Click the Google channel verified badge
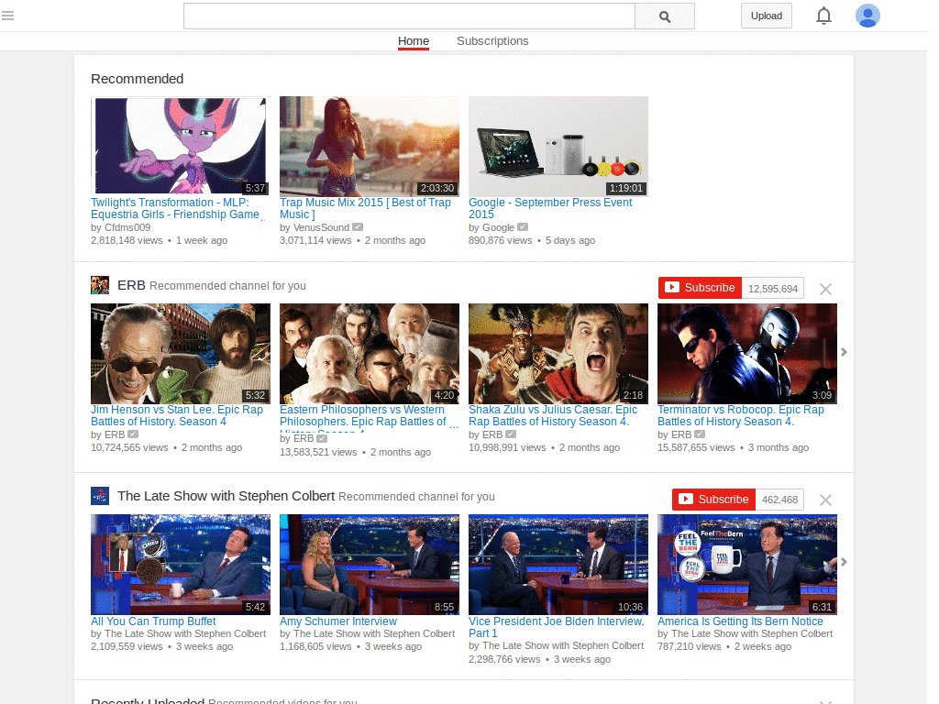Screen dimensions: 939x704 pyautogui.click(x=523, y=227)
